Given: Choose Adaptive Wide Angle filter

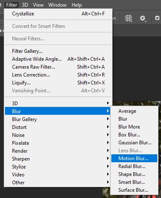Looking at the screenshot, I should coord(58,59).
